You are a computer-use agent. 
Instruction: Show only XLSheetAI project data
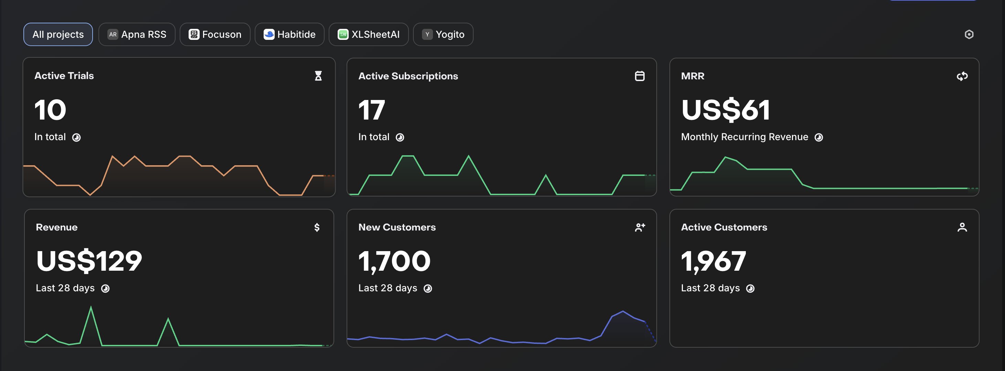368,34
